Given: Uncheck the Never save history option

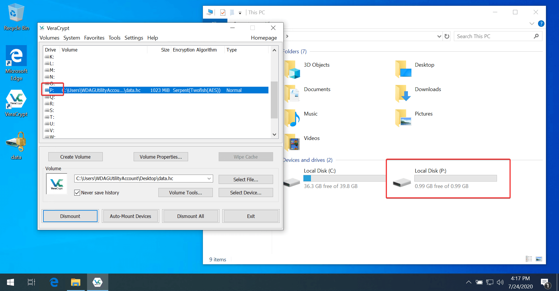Looking at the screenshot, I should tap(77, 192).
